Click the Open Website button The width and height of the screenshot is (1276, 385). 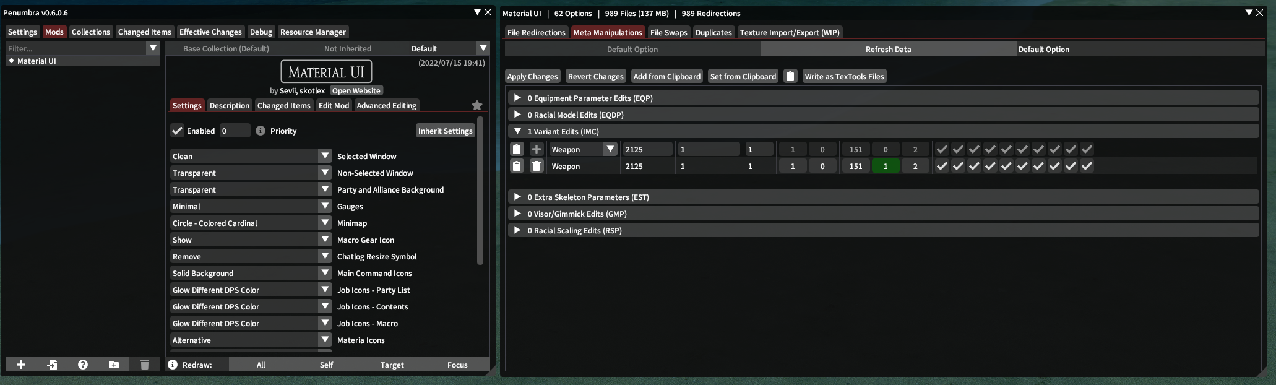coord(356,90)
